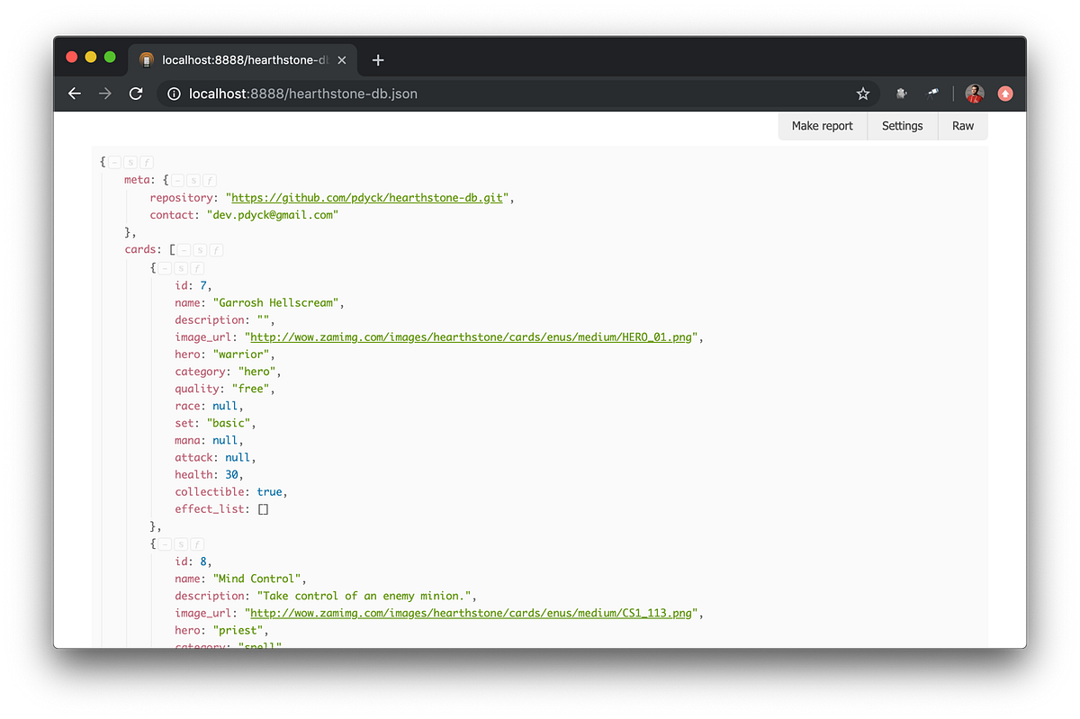Click the 's' icon after the root opening brace

point(130,162)
